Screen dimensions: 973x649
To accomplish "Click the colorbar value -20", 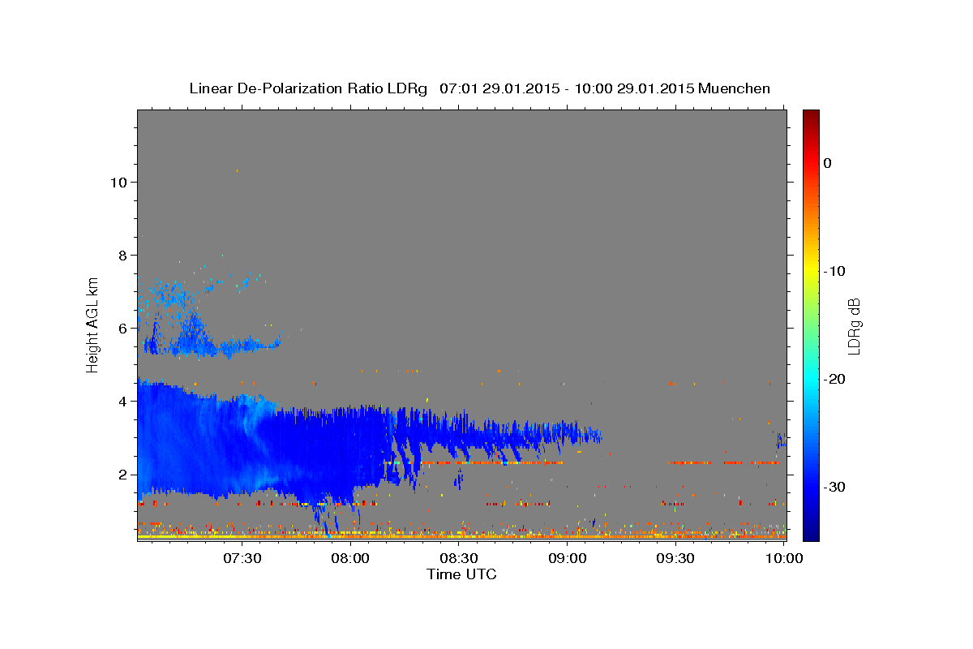I will (x=834, y=379).
